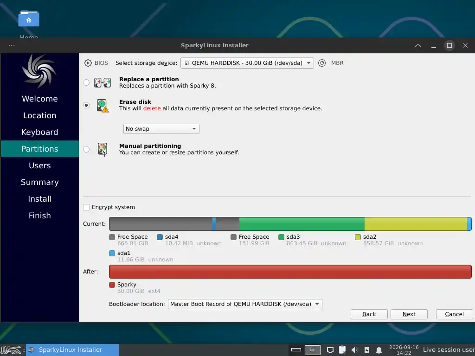
Task: Click the battery power icon in tray
Action: (367, 350)
